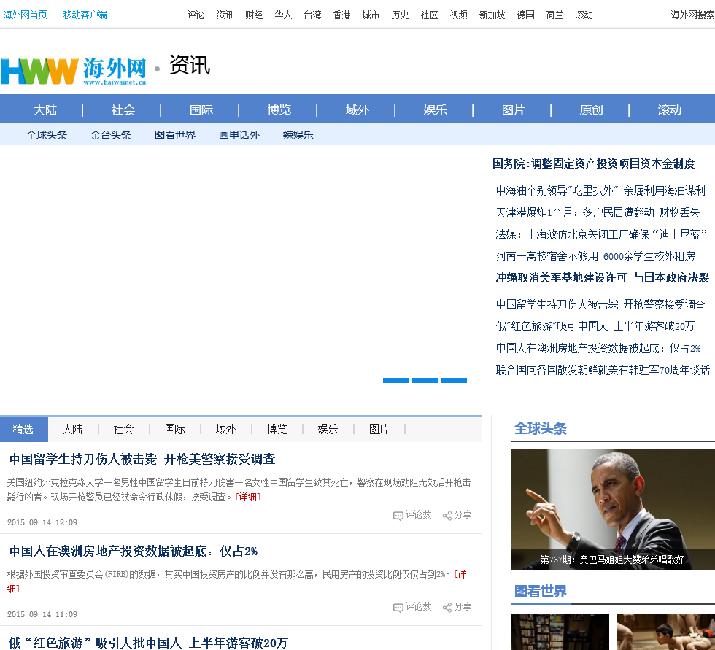
Task: Click the 海外网搜索 search link
Action: click(x=692, y=15)
